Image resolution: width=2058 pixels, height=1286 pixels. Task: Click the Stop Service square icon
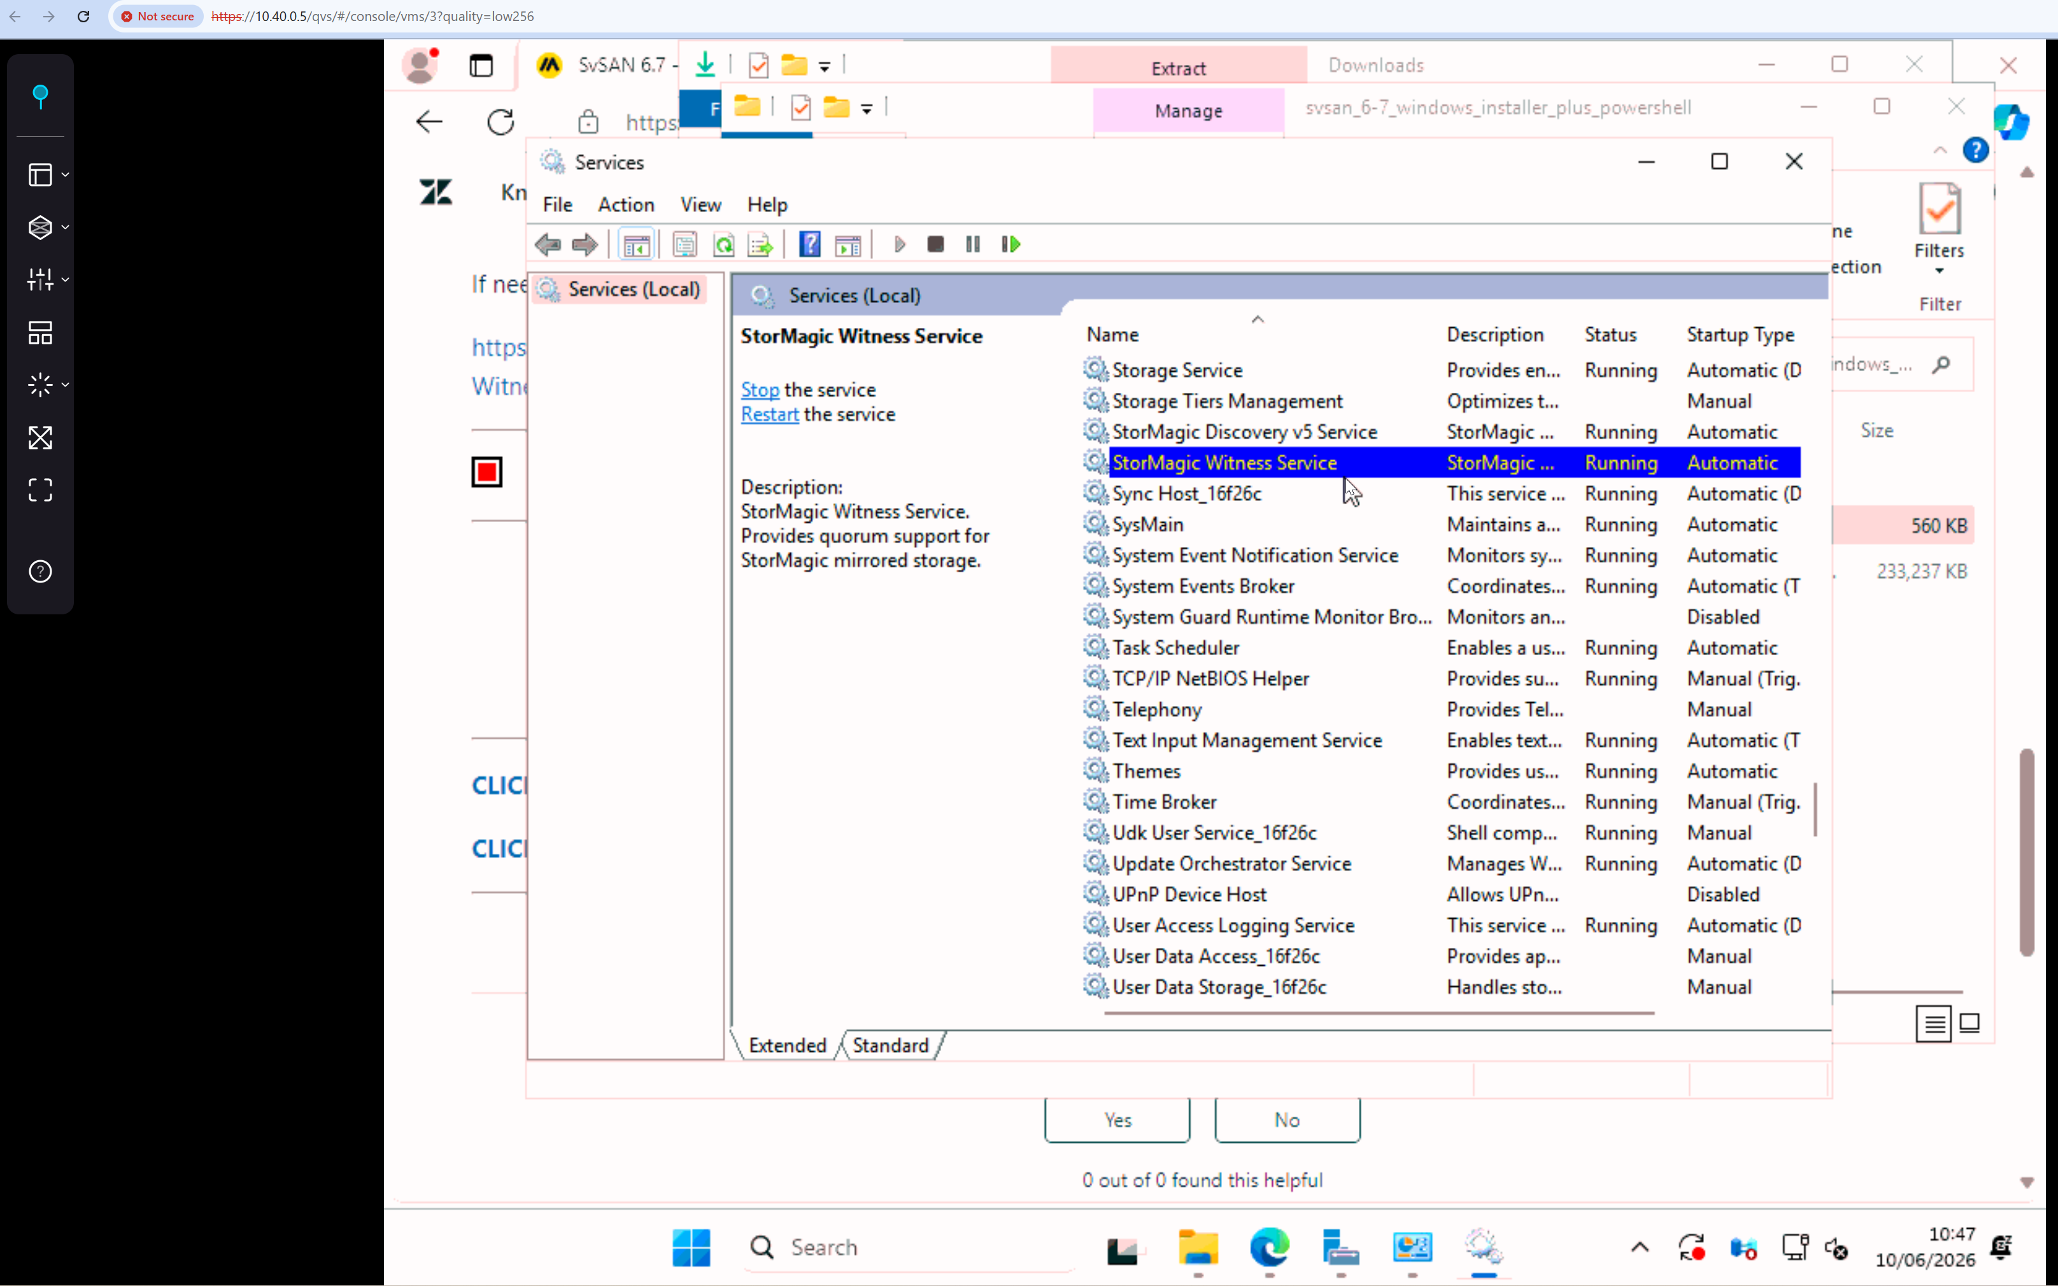[935, 245]
